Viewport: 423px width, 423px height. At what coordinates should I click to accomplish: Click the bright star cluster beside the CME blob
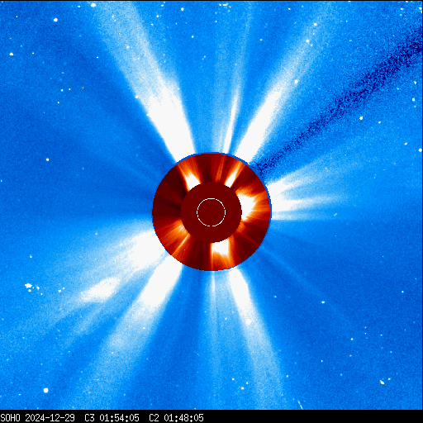28,286
